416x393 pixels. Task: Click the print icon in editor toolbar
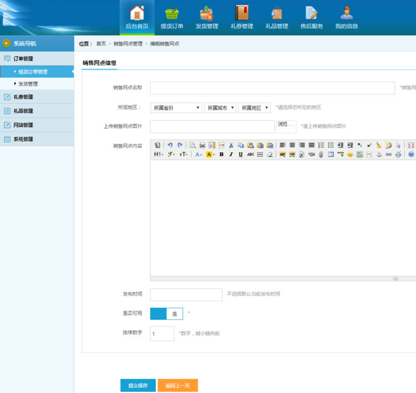pos(202,145)
